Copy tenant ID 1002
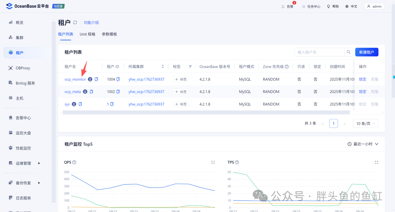395x212 pixels. pos(118,92)
